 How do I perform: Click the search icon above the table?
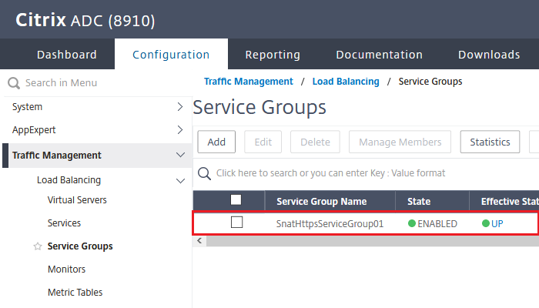click(x=204, y=173)
